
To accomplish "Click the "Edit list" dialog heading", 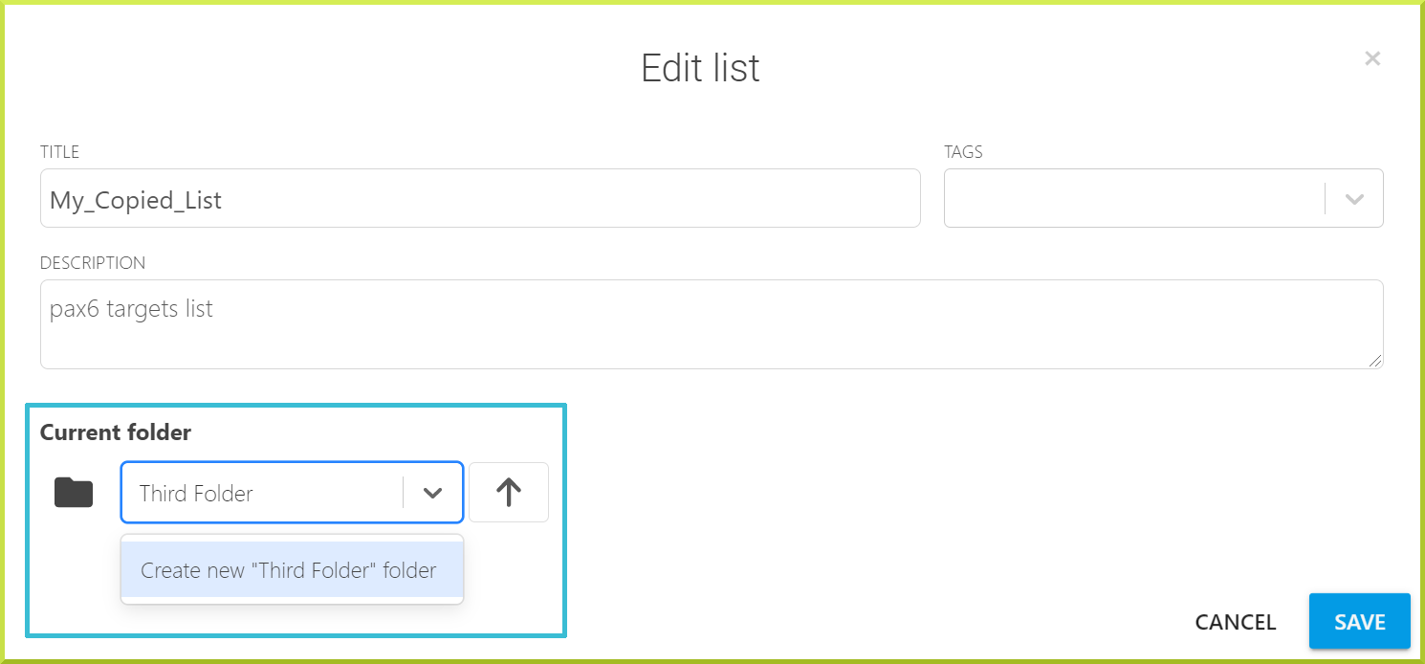I will pyautogui.click(x=700, y=68).
